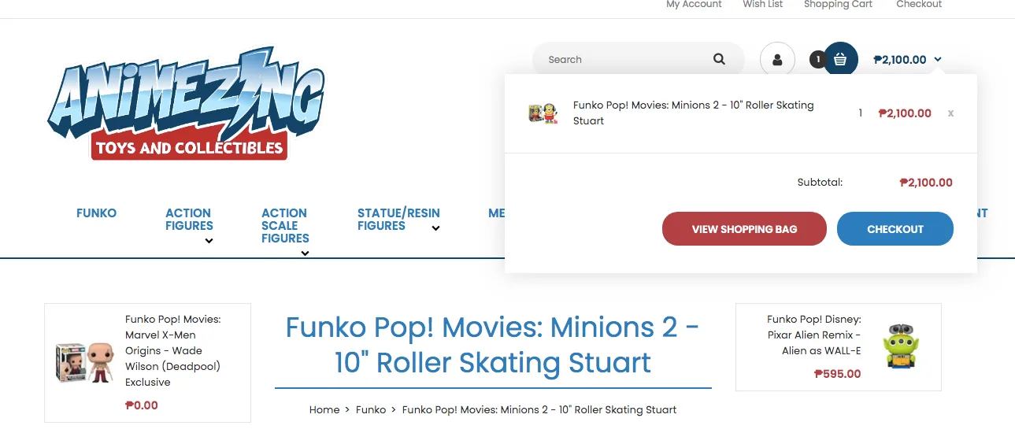The height and width of the screenshot is (444, 1015).
Task: Go to Checkout top link
Action: (x=919, y=5)
